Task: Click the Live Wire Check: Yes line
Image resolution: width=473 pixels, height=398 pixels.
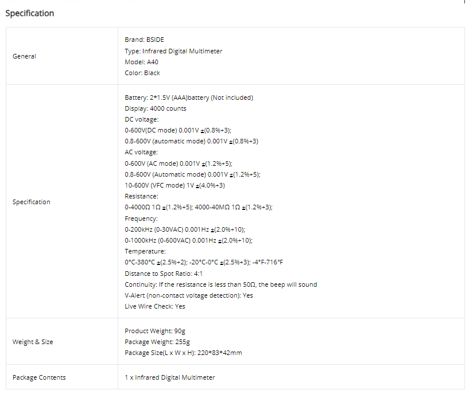Action: [155, 306]
